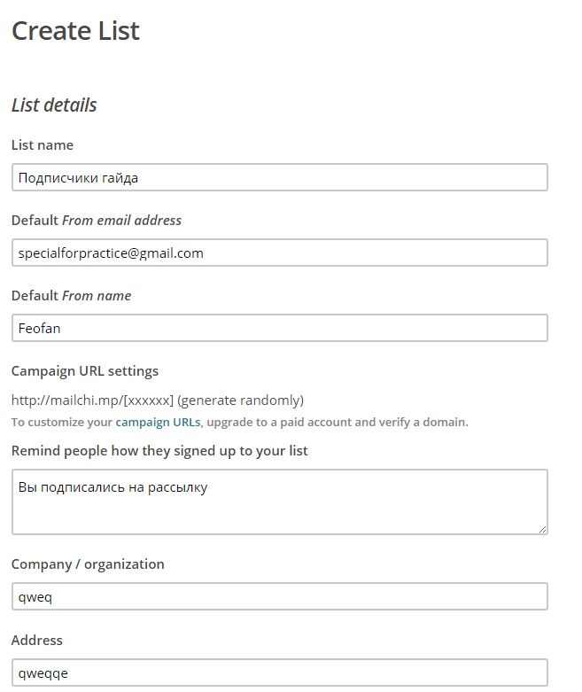This screenshot has height=692, width=582.
Task: Click the "Default From email address" label
Action: tap(97, 220)
